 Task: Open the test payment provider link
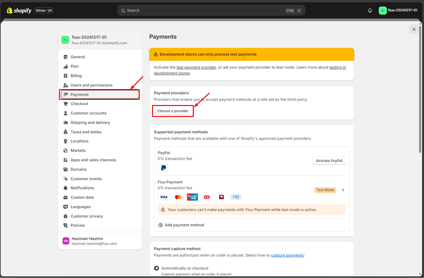coord(196,67)
